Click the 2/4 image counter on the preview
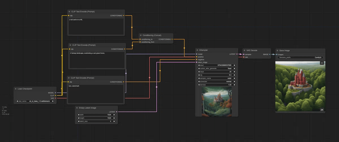Screen dimensions: 339x142 coord(321,110)
